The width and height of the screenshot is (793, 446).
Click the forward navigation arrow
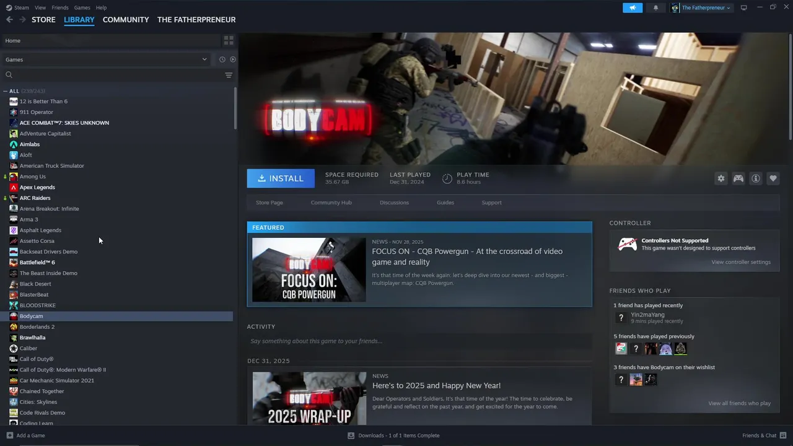pos(22,20)
